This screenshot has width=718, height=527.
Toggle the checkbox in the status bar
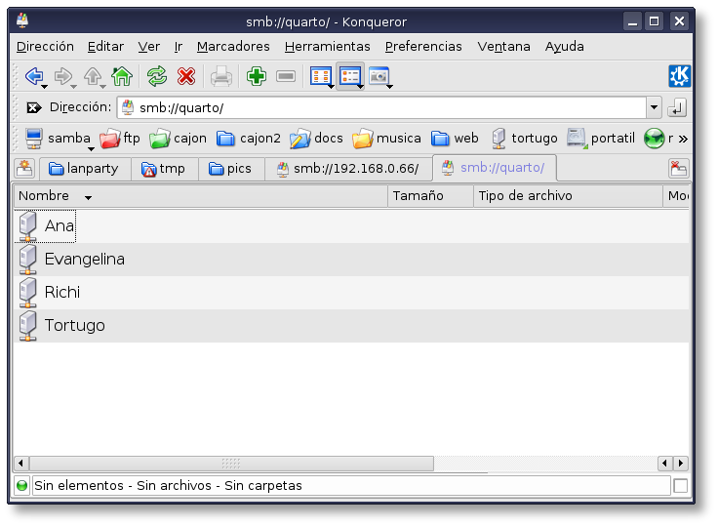tap(680, 486)
